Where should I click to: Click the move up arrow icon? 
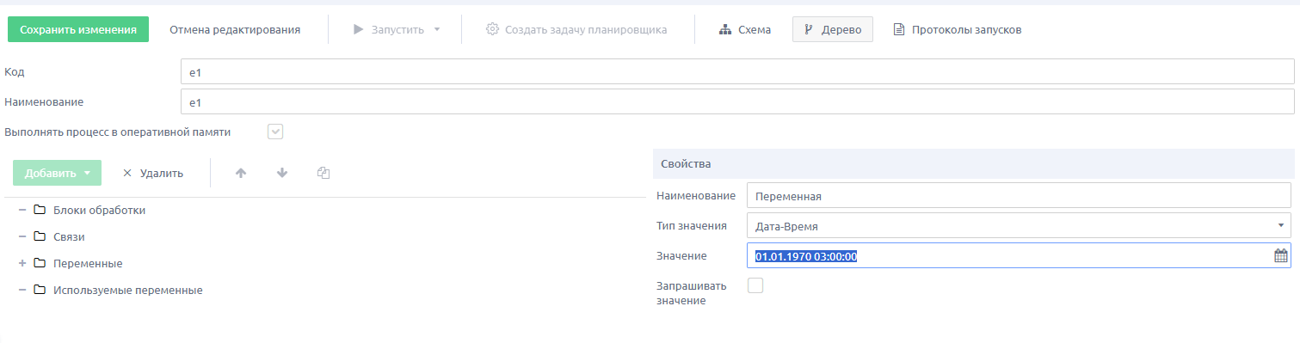[241, 173]
